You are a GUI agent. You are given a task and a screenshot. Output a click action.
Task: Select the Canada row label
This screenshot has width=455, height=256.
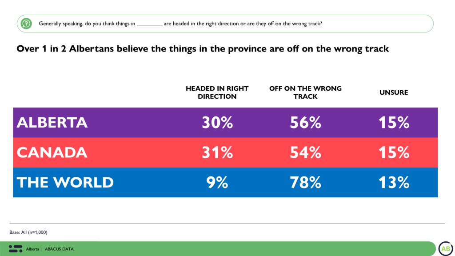pyautogui.click(x=52, y=152)
